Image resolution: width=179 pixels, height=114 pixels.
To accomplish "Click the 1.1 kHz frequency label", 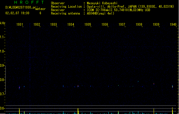I will pos(2,37).
